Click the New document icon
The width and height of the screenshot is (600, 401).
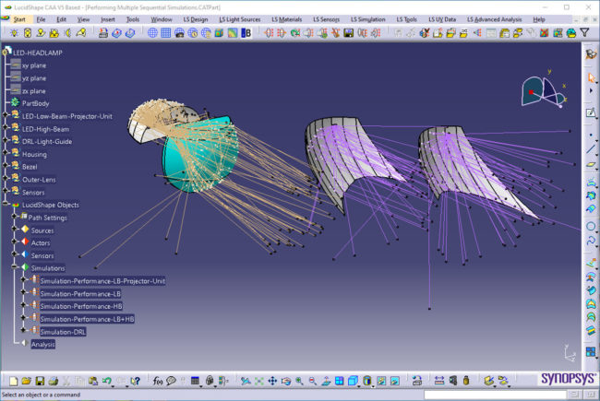pyautogui.click(x=14, y=381)
